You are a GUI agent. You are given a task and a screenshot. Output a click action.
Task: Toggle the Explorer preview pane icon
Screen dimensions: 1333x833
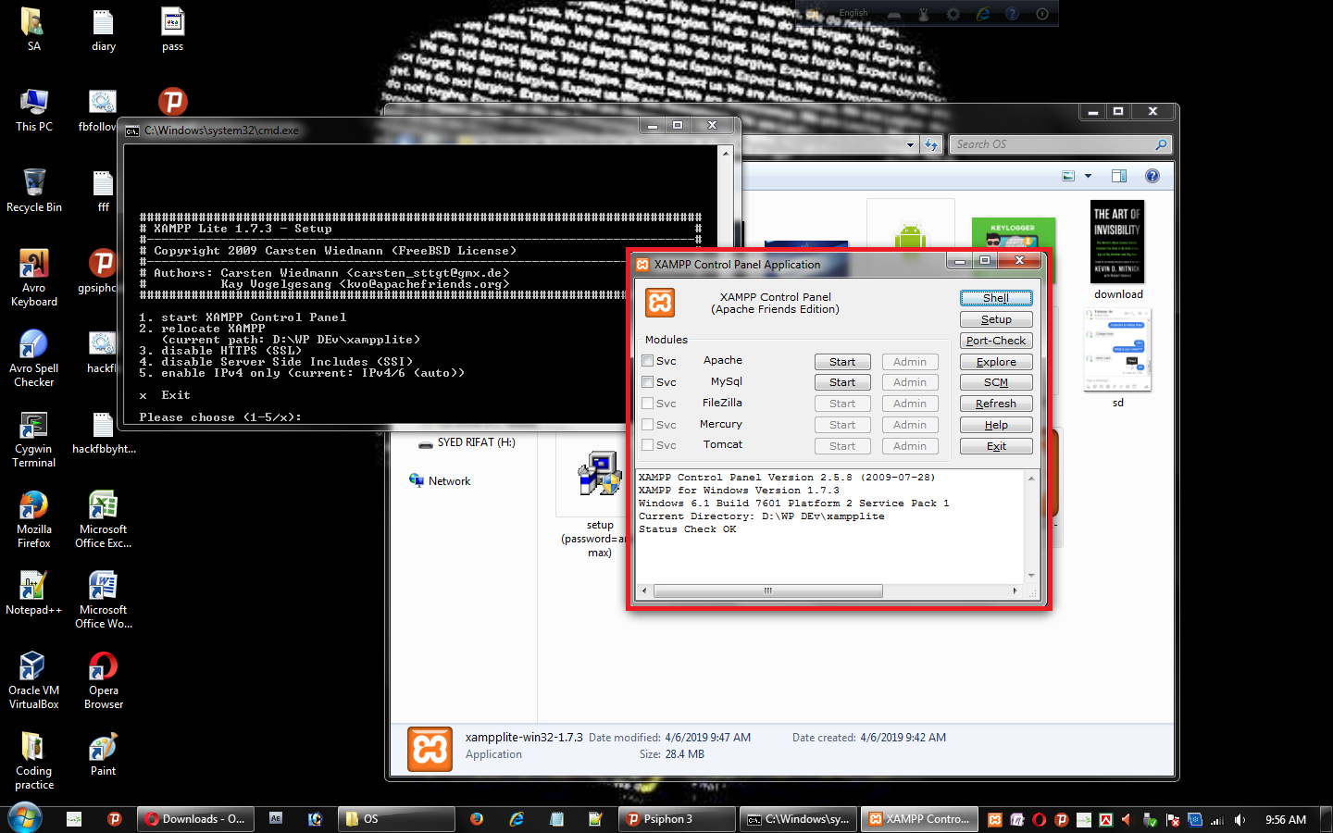tap(1118, 176)
